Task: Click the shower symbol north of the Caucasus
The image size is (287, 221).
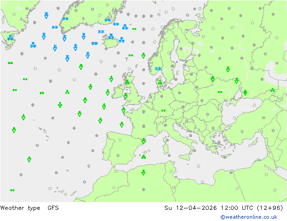Action: point(273,90)
